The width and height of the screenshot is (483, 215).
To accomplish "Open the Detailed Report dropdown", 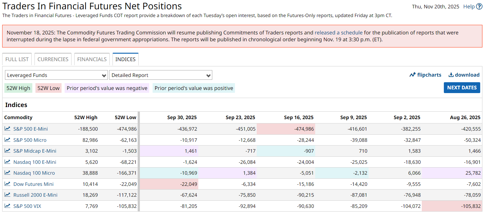I will point(160,75).
